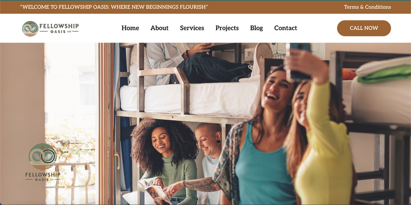Open the Contact page
The width and height of the screenshot is (411, 205).
286,28
